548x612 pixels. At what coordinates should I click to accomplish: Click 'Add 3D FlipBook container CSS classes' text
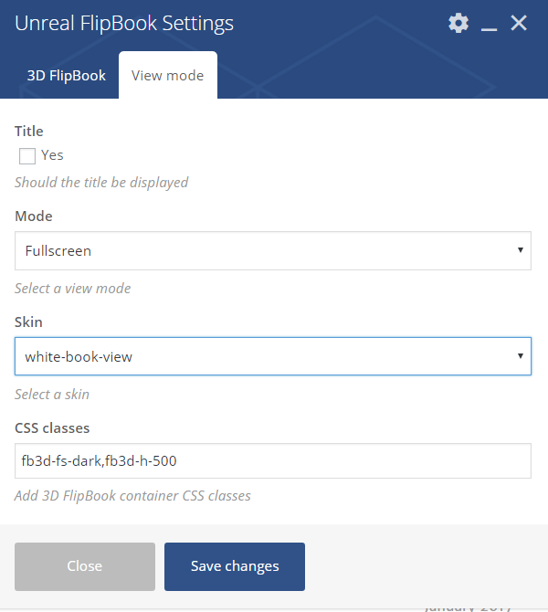[132, 496]
